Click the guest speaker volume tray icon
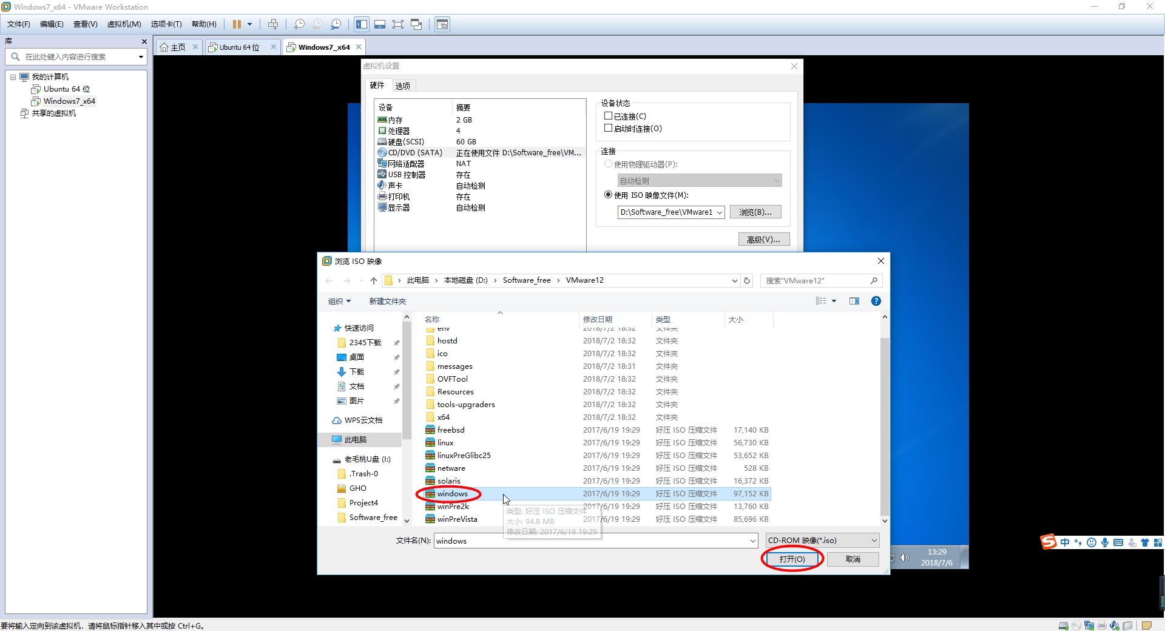This screenshot has width=1165, height=631. 905,558
